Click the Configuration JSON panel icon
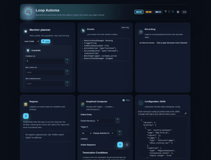Image resolution: width=211 pixels, height=160 pixels. pyautogui.click(x=141, y=103)
